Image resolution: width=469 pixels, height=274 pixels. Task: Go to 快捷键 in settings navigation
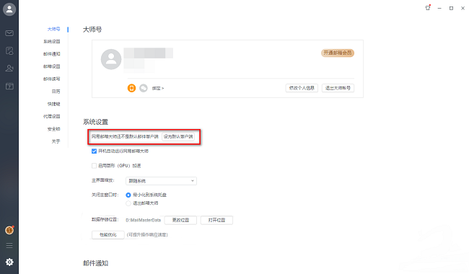[54, 104]
